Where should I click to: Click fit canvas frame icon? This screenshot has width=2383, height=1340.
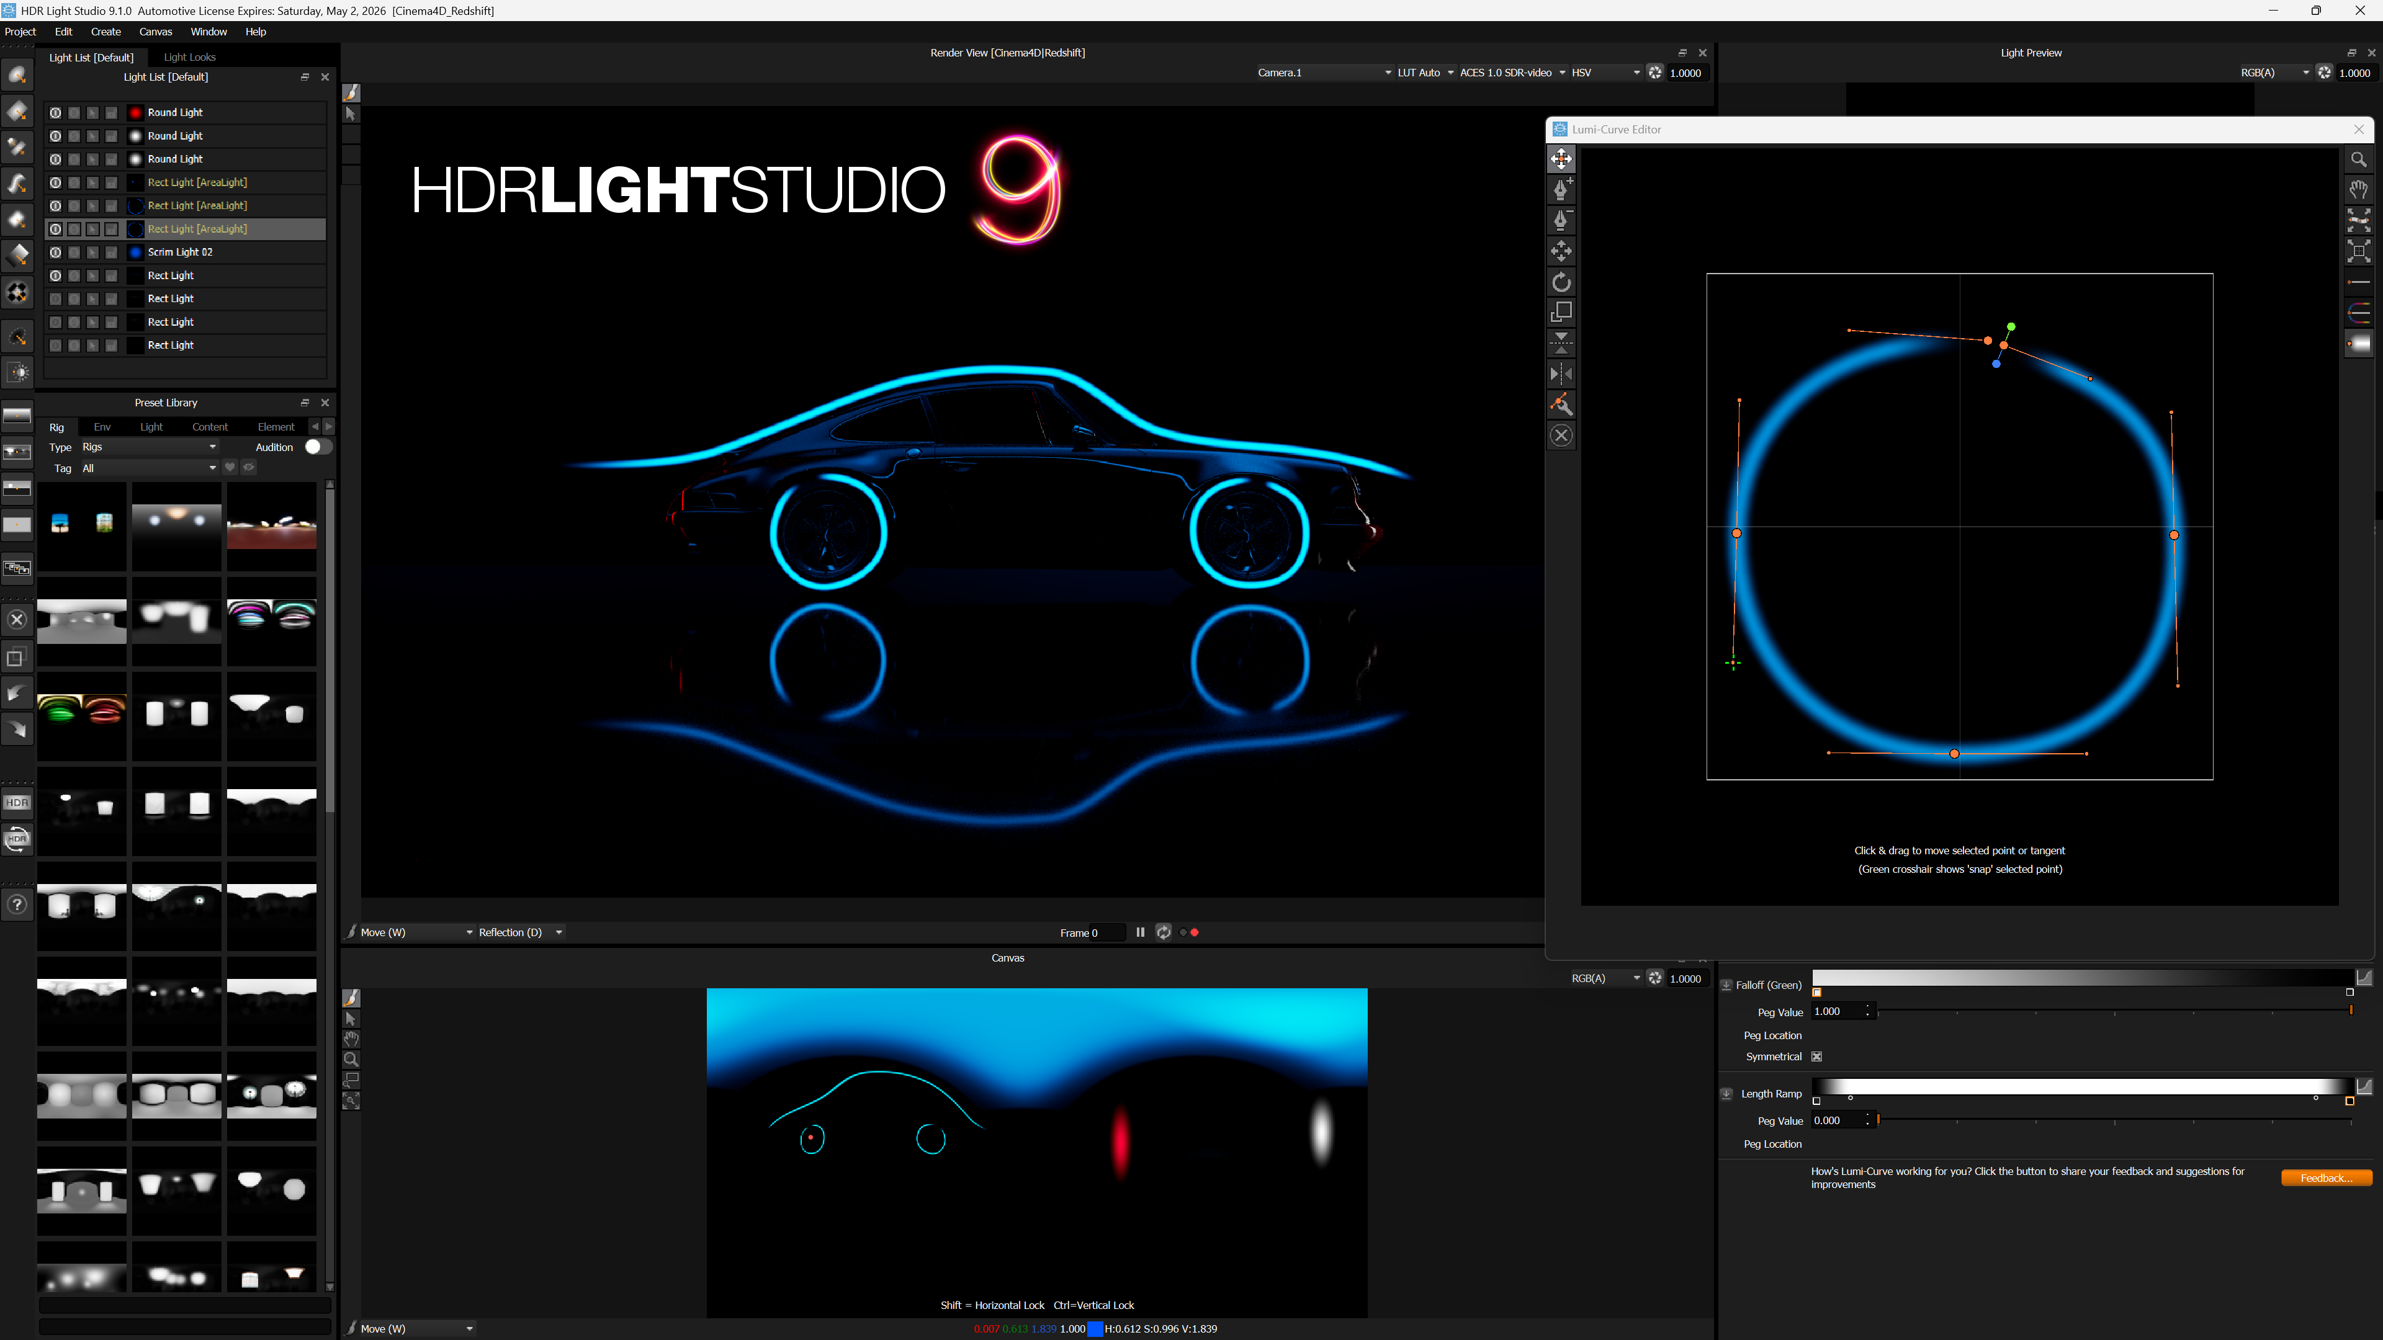coord(2359,251)
